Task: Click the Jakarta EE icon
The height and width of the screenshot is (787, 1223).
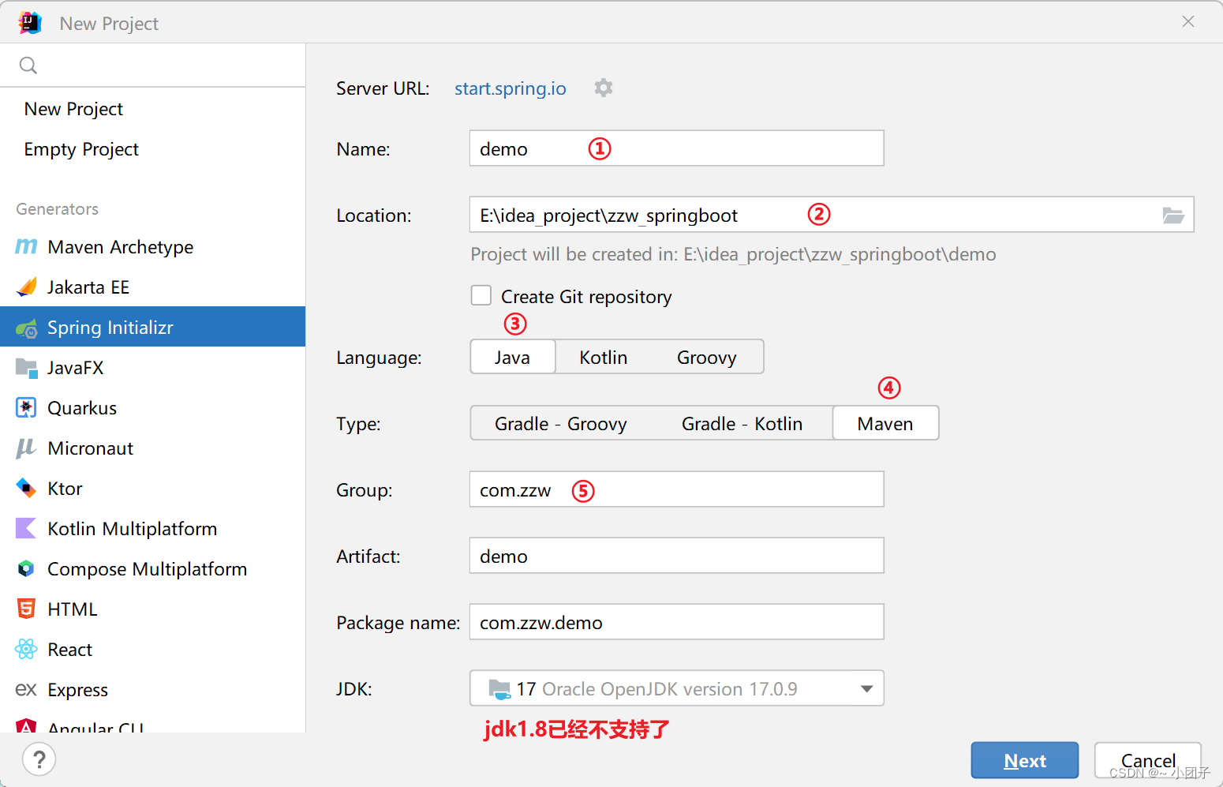Action: coord(26,287)
